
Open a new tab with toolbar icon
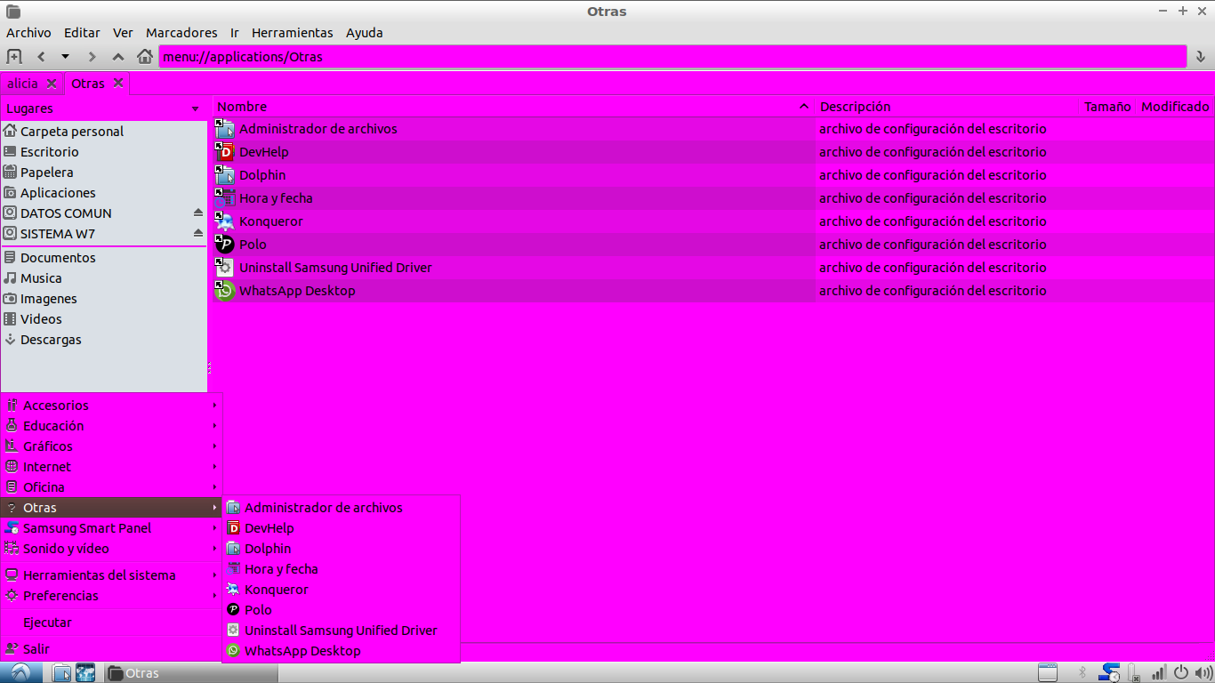[14, 56]
